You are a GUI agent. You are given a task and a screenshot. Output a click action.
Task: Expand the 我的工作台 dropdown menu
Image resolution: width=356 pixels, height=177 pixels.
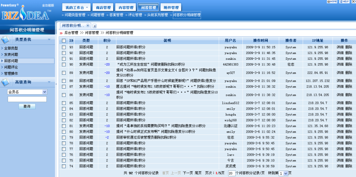87,8
